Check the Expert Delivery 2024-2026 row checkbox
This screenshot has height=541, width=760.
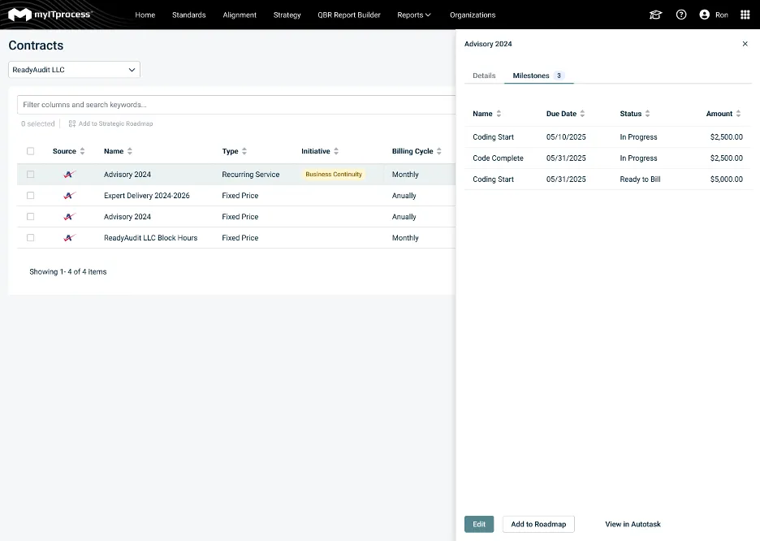point(31,196)
